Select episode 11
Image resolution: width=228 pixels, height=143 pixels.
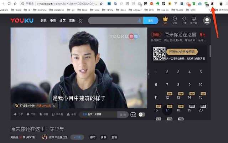[x=156, y=97]
